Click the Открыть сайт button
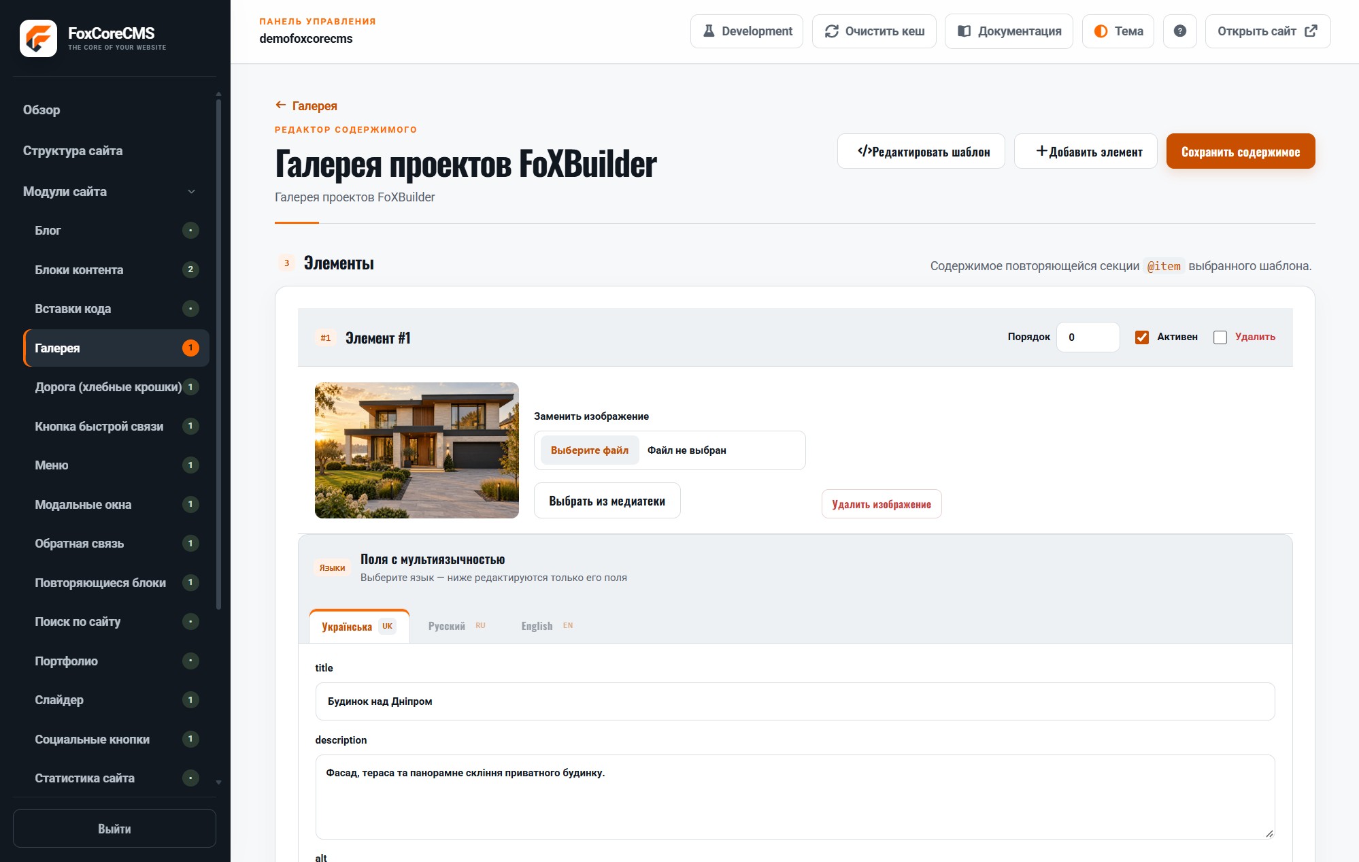Screen dimensions: 1359x862 1268,31
